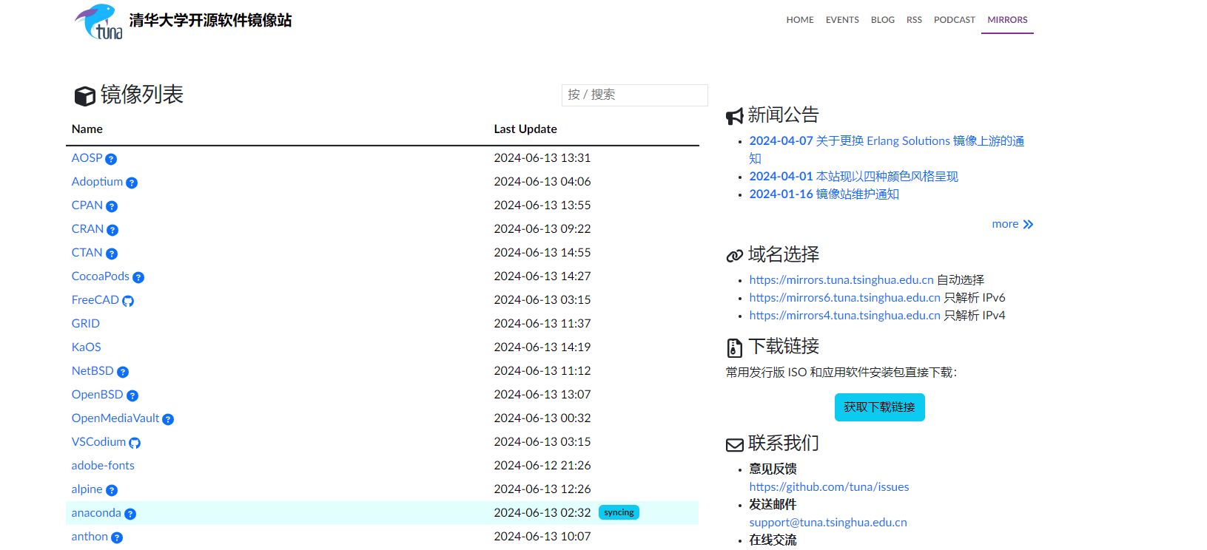This screenshot has height=550, width=1207.
Task: Open the RSS nav item
Action: click(914, 20)
